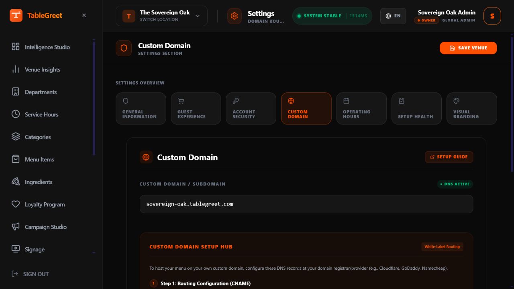
Task: Open Campaign Studio megaphone icon
Action: pyautogui.click(x=16, y=227)
